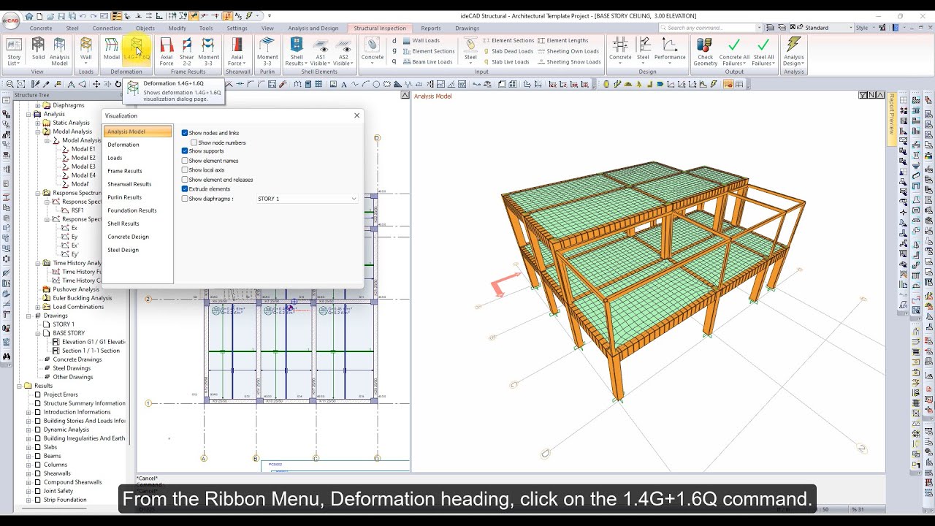This screenshot has height=526, width=935.
Task: Select Modal E1 in Structure Tree
Action: (83, 149)
